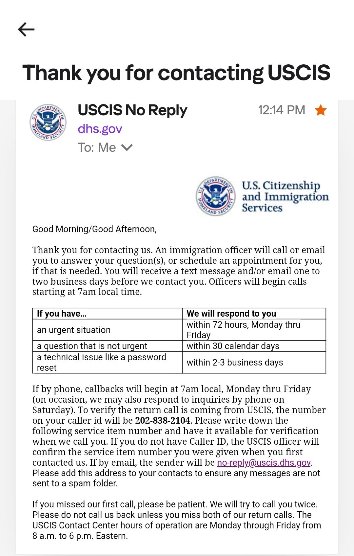Tap the 'Good Morning/Good Afternoon' greeting line
Image resolution: width=354 pixels, height=556 pixels.
tap(94, 229)
